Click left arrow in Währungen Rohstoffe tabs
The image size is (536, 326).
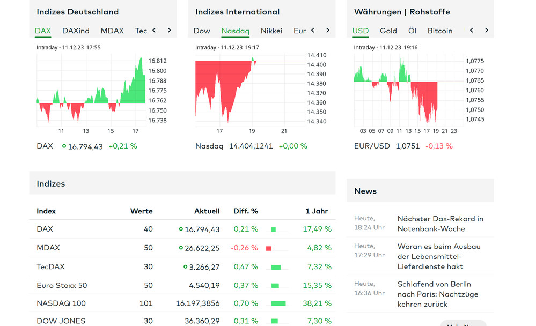472,31
